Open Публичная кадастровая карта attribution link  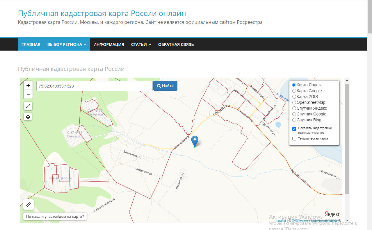[x=314, y=221]
